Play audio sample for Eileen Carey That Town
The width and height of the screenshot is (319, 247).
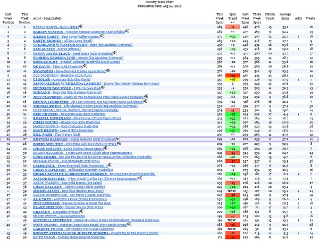[102, 36]
